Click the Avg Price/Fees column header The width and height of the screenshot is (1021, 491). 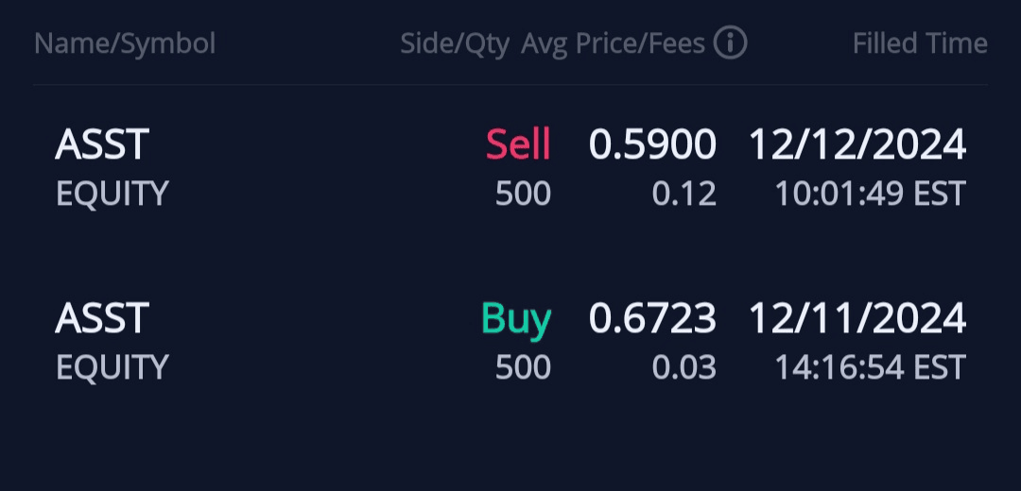[613, 43]
